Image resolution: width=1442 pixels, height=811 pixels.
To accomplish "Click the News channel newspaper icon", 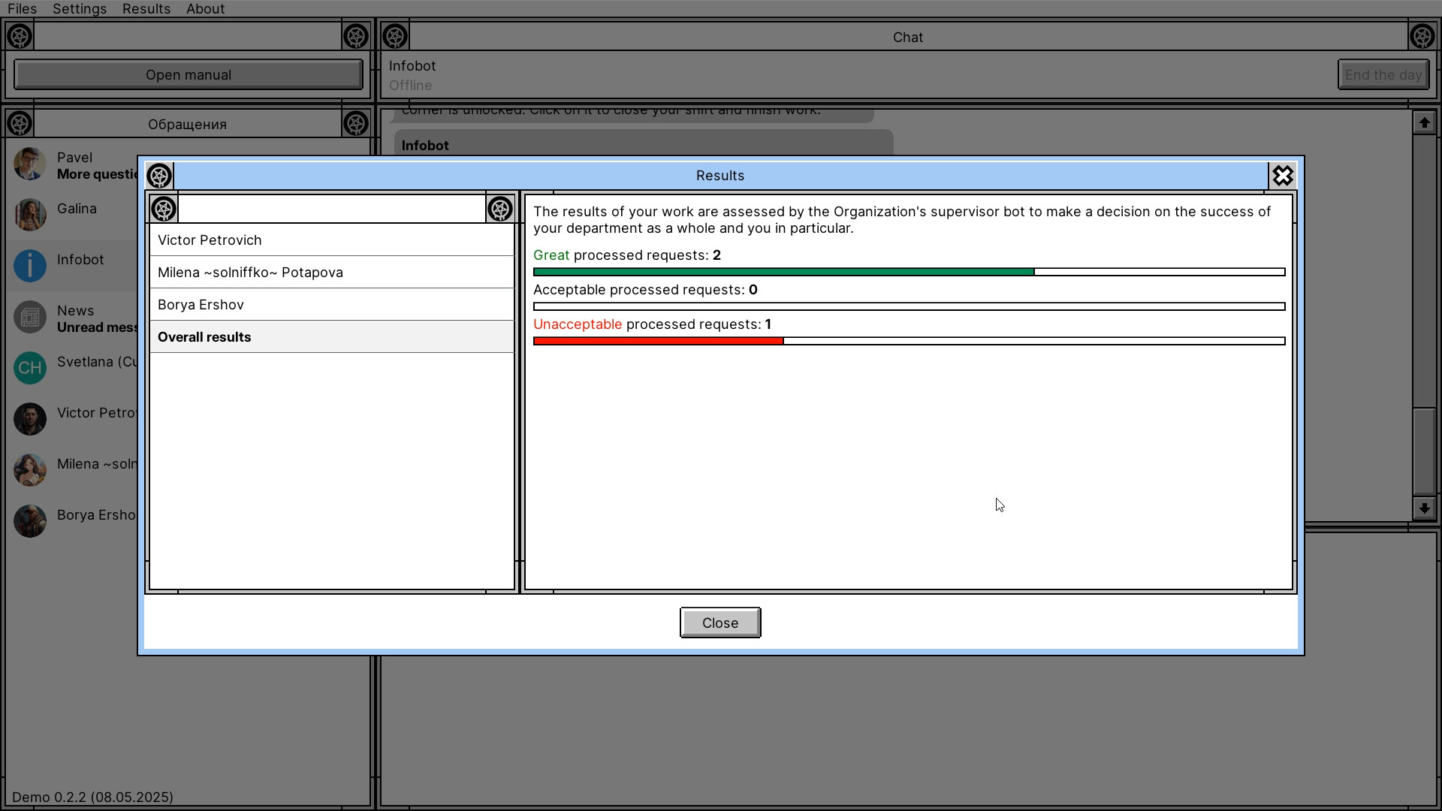I will point(29,317).
